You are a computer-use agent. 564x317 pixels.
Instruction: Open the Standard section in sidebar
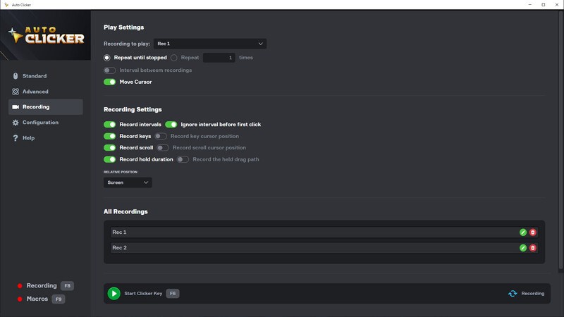[x=35, y=76]
